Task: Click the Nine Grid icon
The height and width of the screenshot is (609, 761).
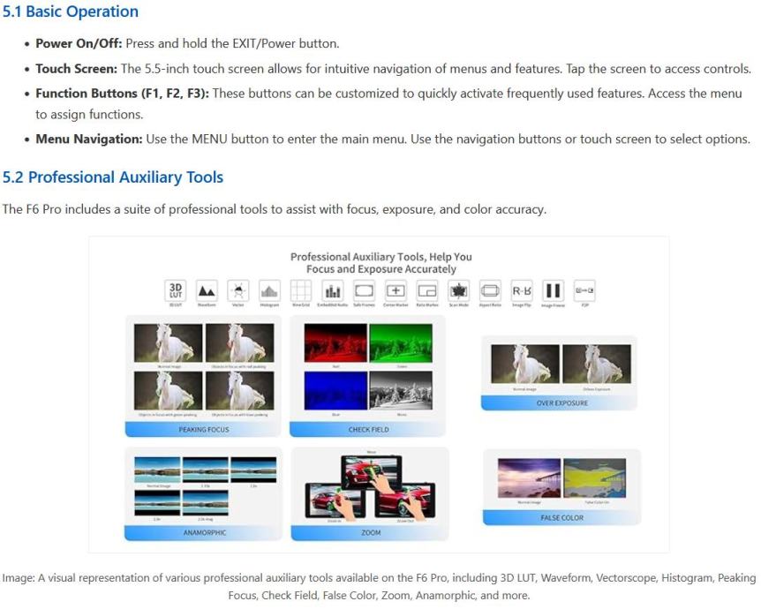Action: (301, 290)
